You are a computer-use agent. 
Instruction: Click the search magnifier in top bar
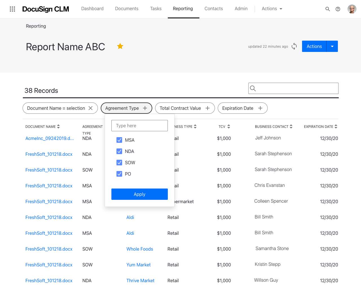point(327,9)
